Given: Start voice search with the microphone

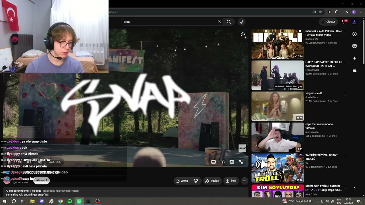Looking at the screenshot, I should (242, 22).
